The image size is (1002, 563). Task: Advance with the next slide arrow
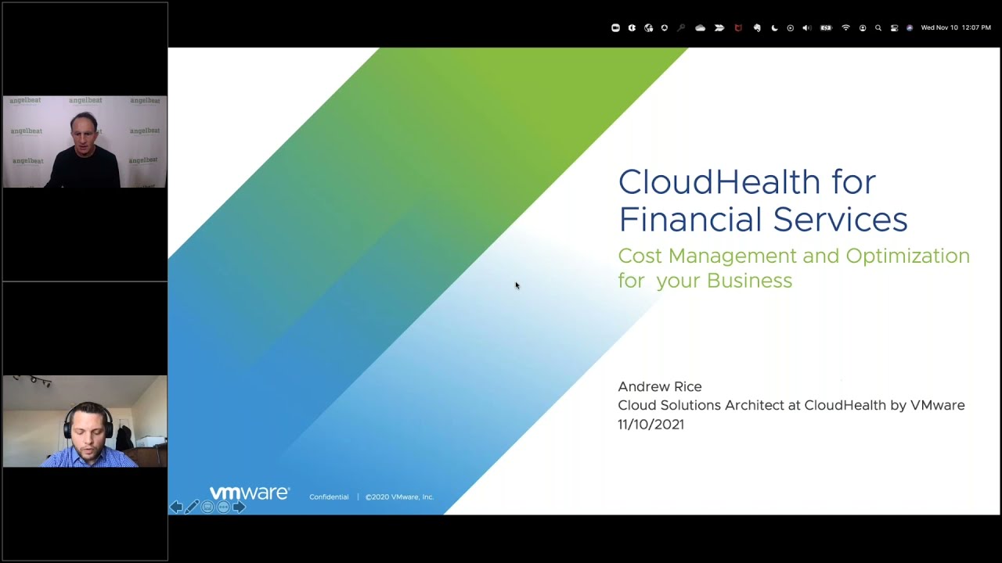[x=239, y=507]
